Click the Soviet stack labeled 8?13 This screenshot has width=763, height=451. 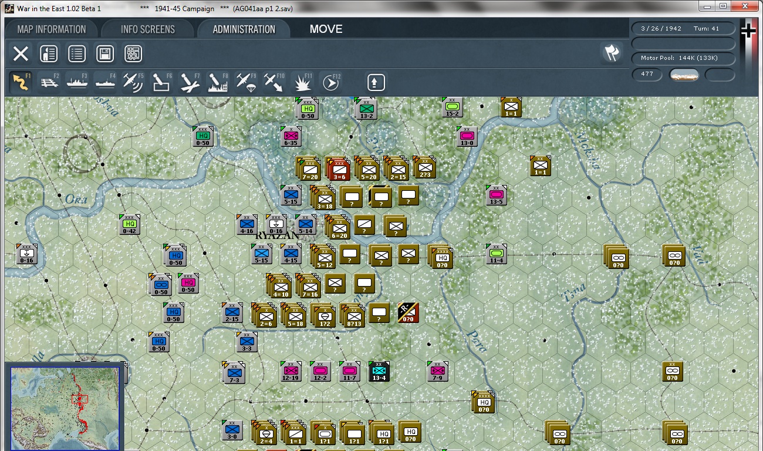353,315
